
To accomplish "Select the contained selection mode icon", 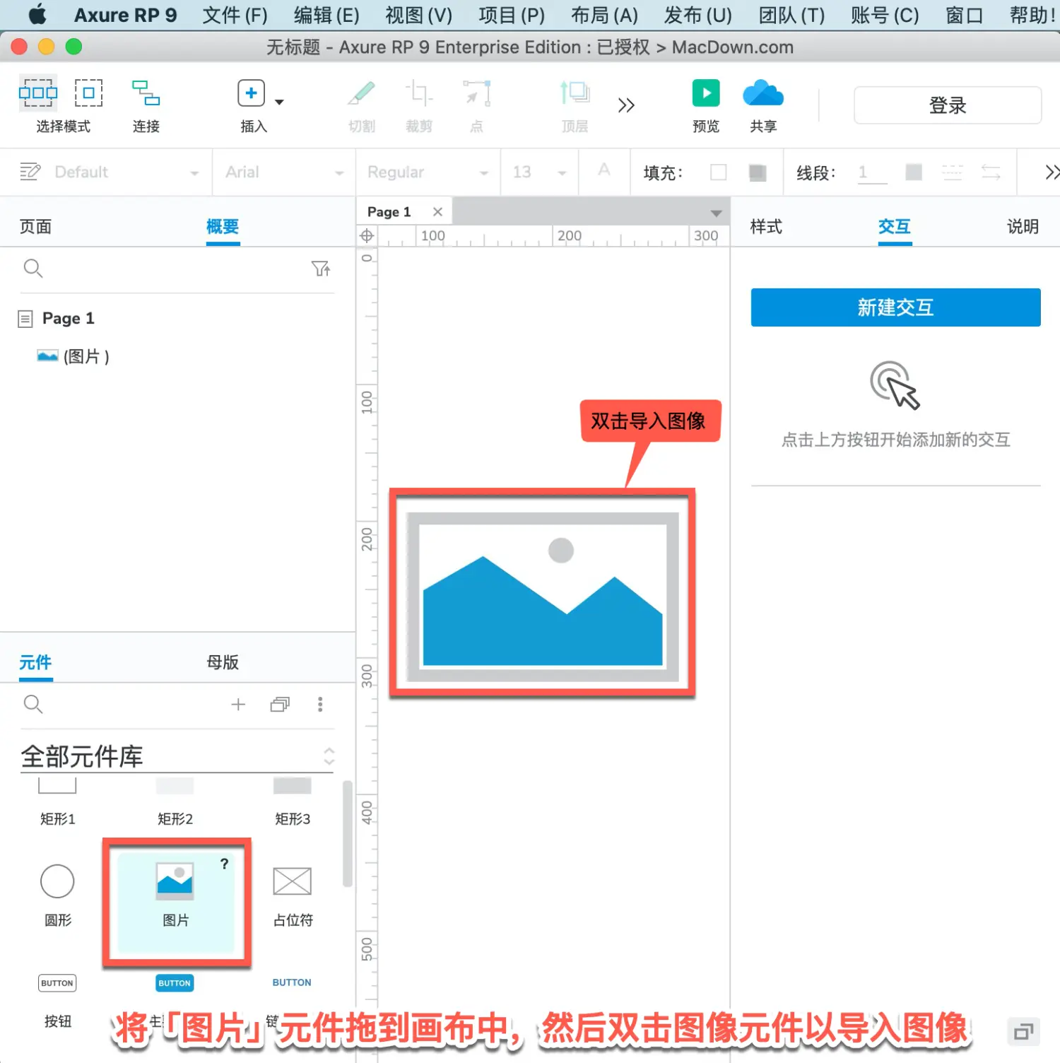I will point(89,93).
